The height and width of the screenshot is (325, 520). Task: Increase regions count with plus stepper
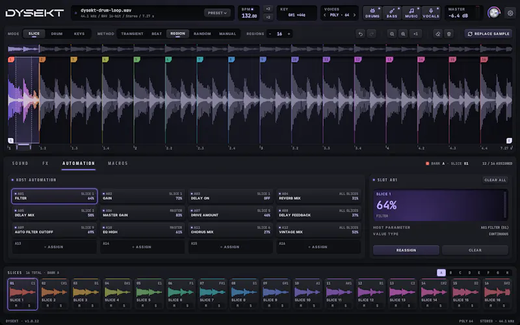pos(289,34)
